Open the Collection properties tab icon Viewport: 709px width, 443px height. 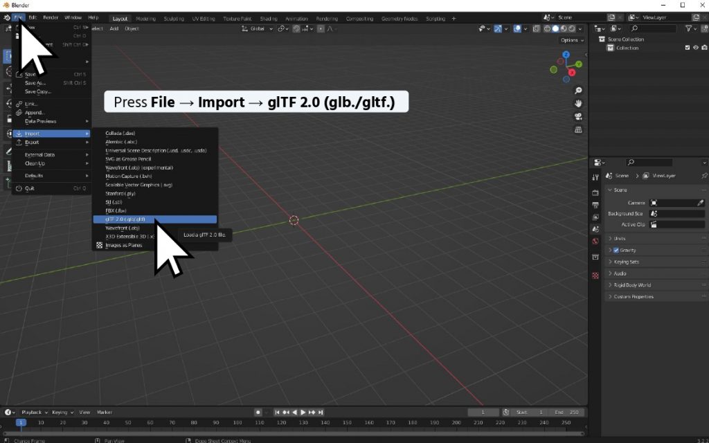595,257
